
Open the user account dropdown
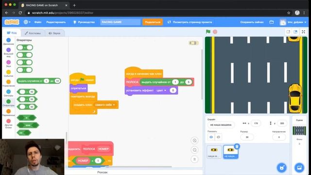coord(293,22)
